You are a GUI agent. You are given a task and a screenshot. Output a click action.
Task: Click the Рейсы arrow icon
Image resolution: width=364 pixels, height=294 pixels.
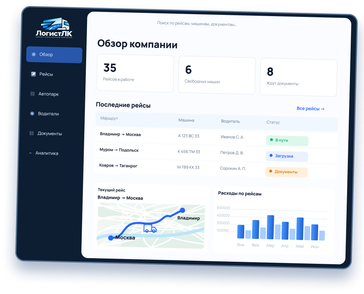pyautogui.click(x=33, y=74)
